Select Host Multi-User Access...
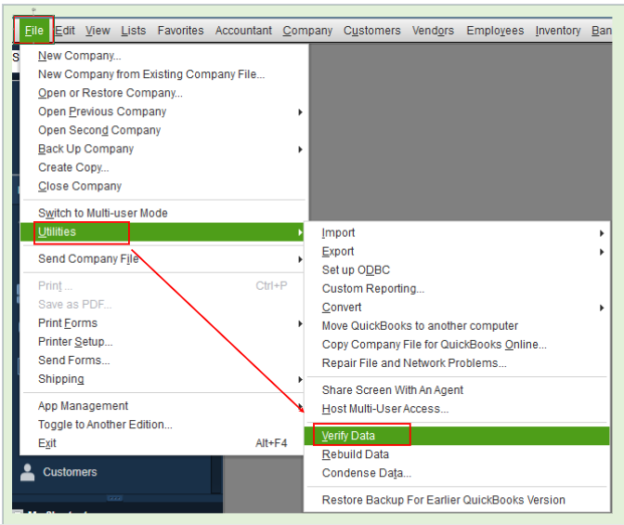The width and height of the screenshot is (624, 525). tap(457, 409)
